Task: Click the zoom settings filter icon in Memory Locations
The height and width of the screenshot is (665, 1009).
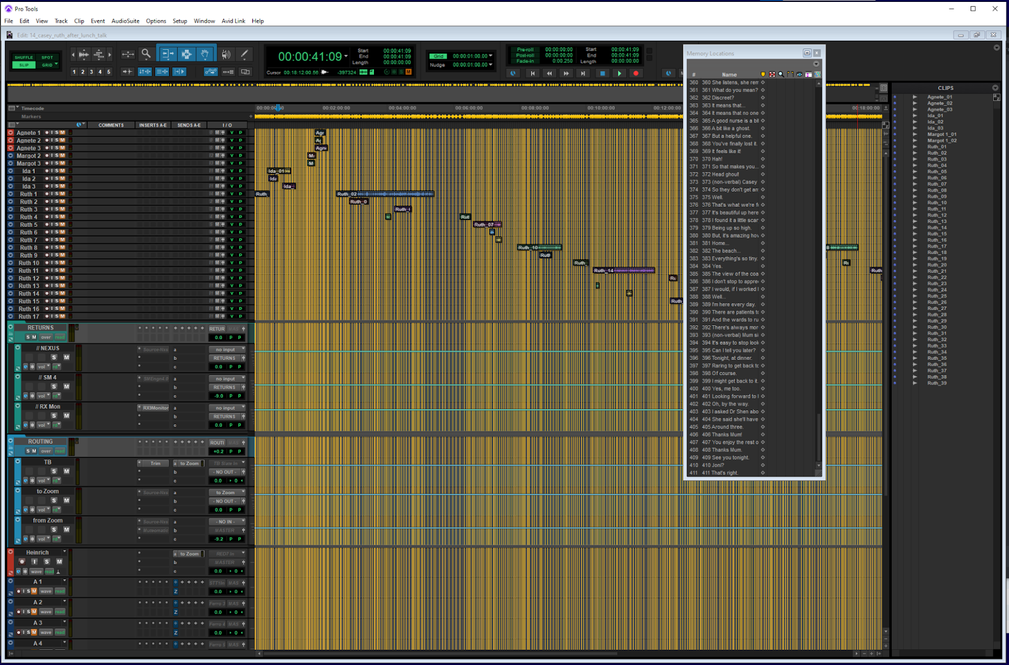Action: (x=781, y=74)
